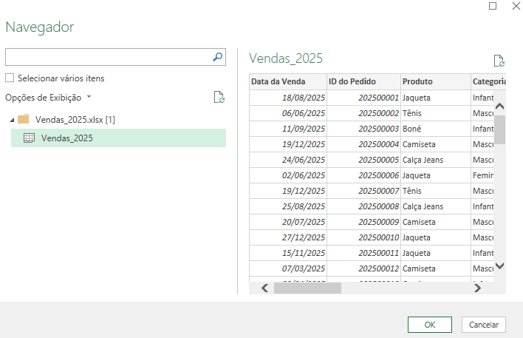Select Tênis cell for order 202500002
Viewport: 523px width, 338px height.
pyautogui.click(x=436, y=113)
